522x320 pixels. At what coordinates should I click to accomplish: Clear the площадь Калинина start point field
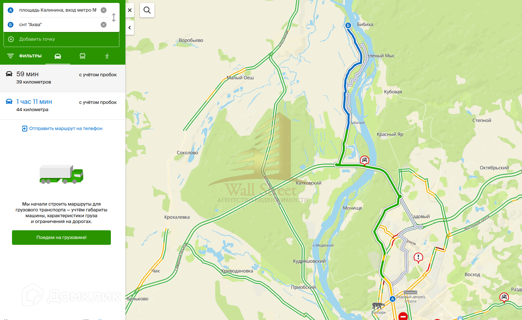(104, 10)
